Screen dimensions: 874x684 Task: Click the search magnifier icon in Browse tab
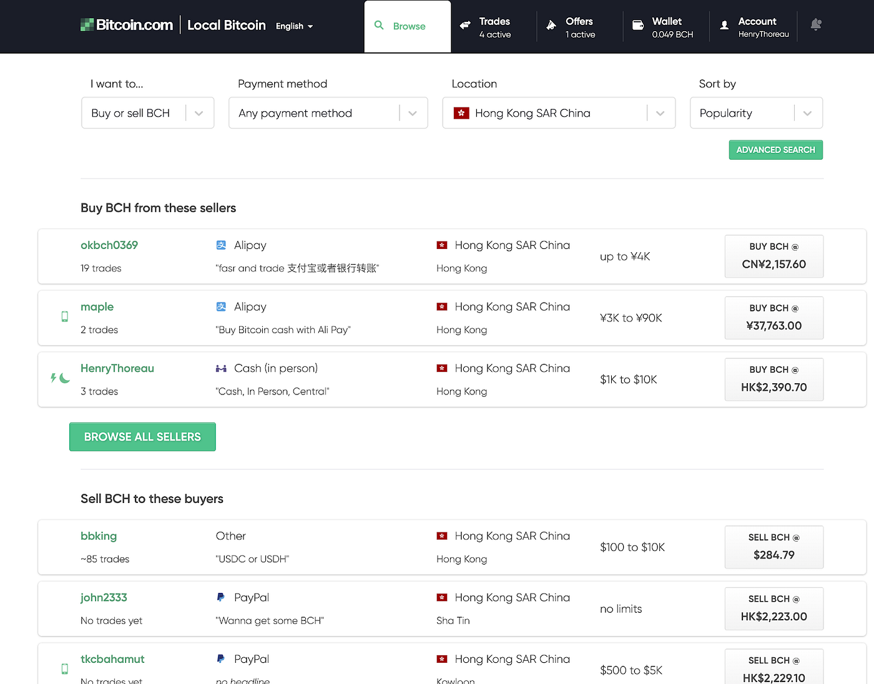click(x=379, y=26)
